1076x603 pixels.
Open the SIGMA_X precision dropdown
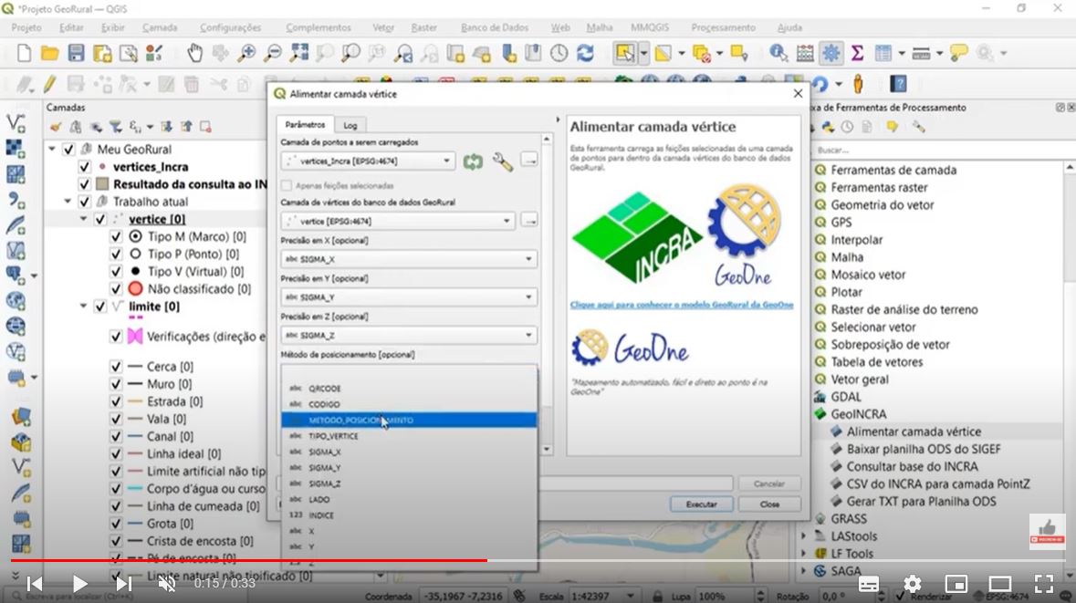coord(408,259)
